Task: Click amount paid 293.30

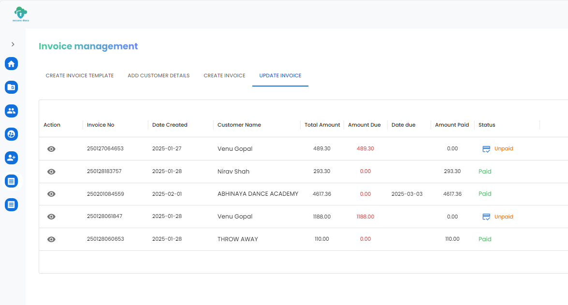Action: coord(452,171)
